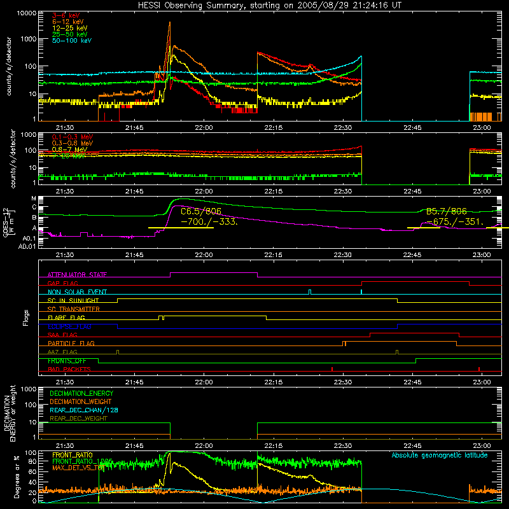The image size is (509, 509).
Task: Click the REAR_DEC_CHAN/128 legend entry
Action: pos(84,410)
